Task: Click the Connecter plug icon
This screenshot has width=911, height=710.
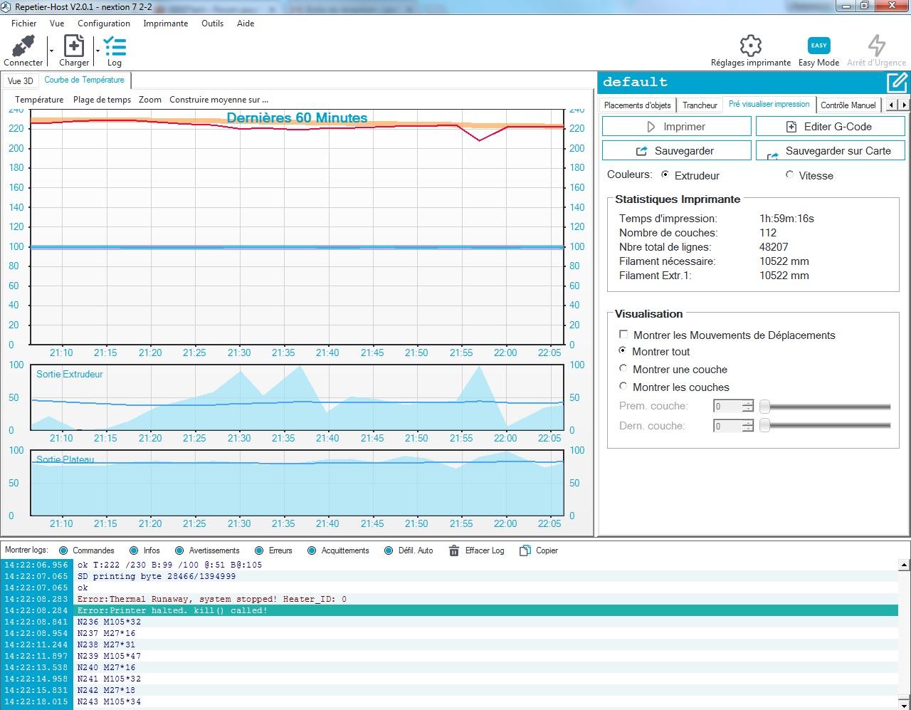Action: (x=23, y=46)
